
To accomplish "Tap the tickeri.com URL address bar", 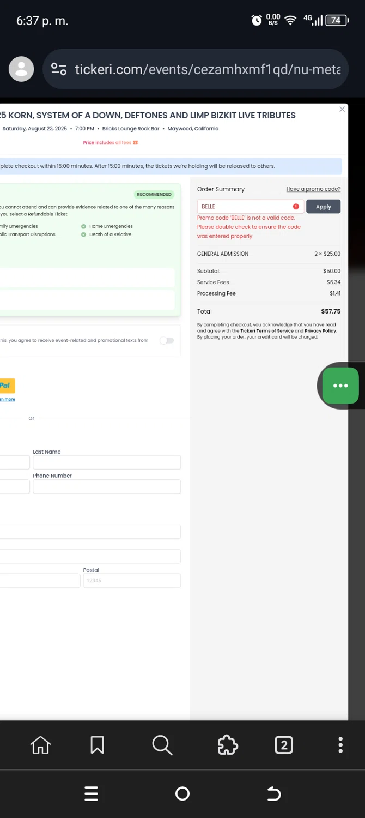I will click(195, 69).
